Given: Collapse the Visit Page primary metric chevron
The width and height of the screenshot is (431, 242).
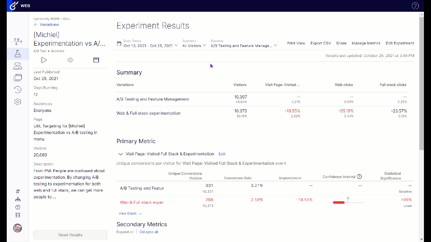Looking at the screenshot, I should click(121, 154).
